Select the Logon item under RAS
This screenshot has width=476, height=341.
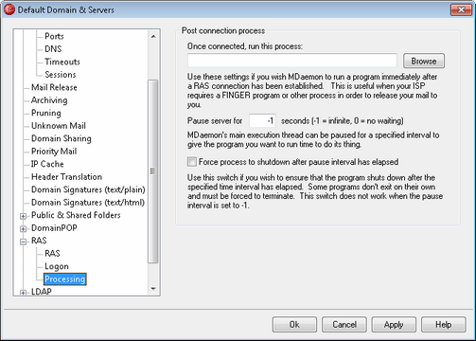pyautogui.click(x=57, y=266)
